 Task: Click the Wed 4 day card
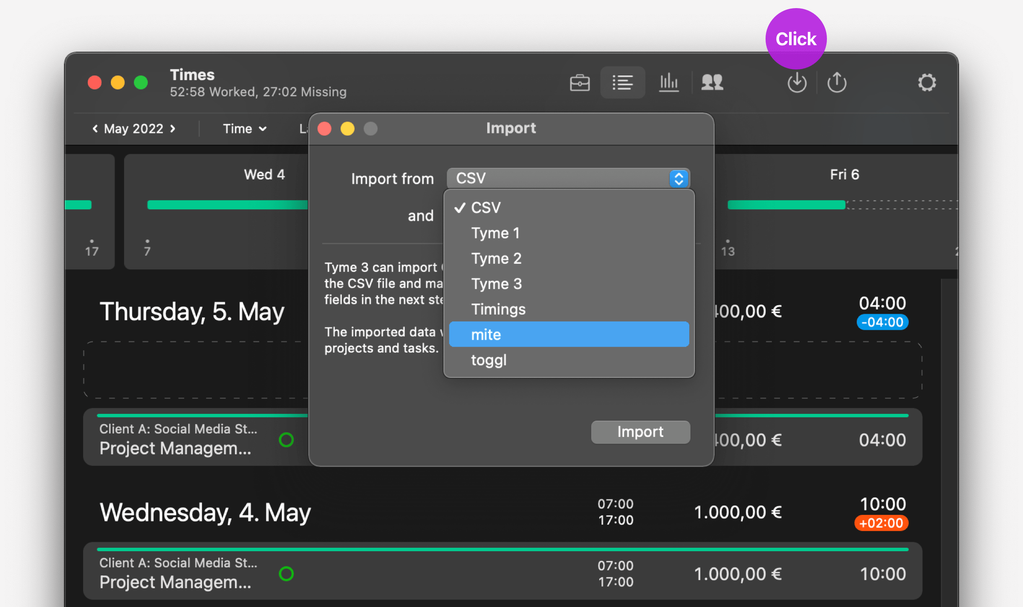(x=216, y=211)
